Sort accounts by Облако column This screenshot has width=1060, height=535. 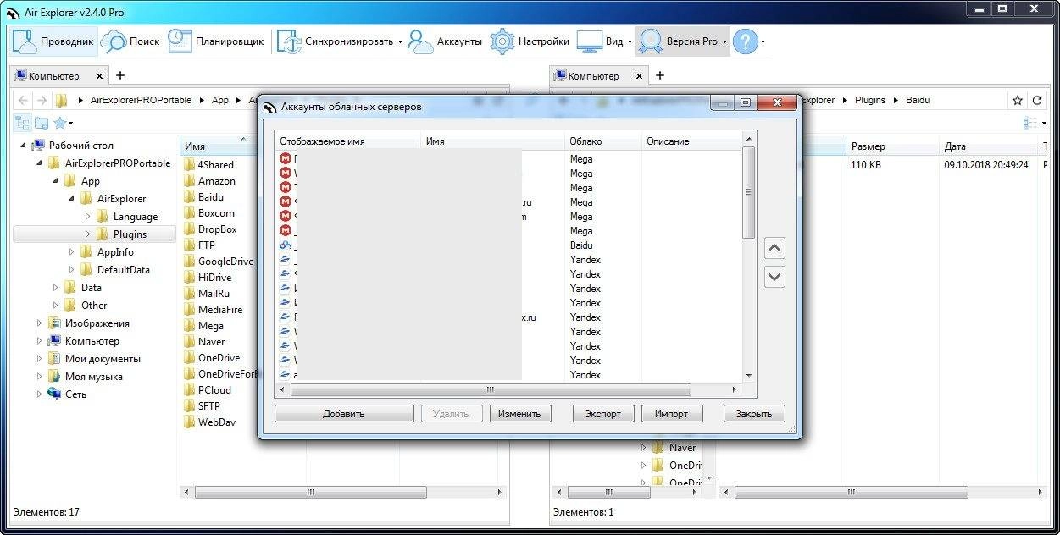point(603,141)
